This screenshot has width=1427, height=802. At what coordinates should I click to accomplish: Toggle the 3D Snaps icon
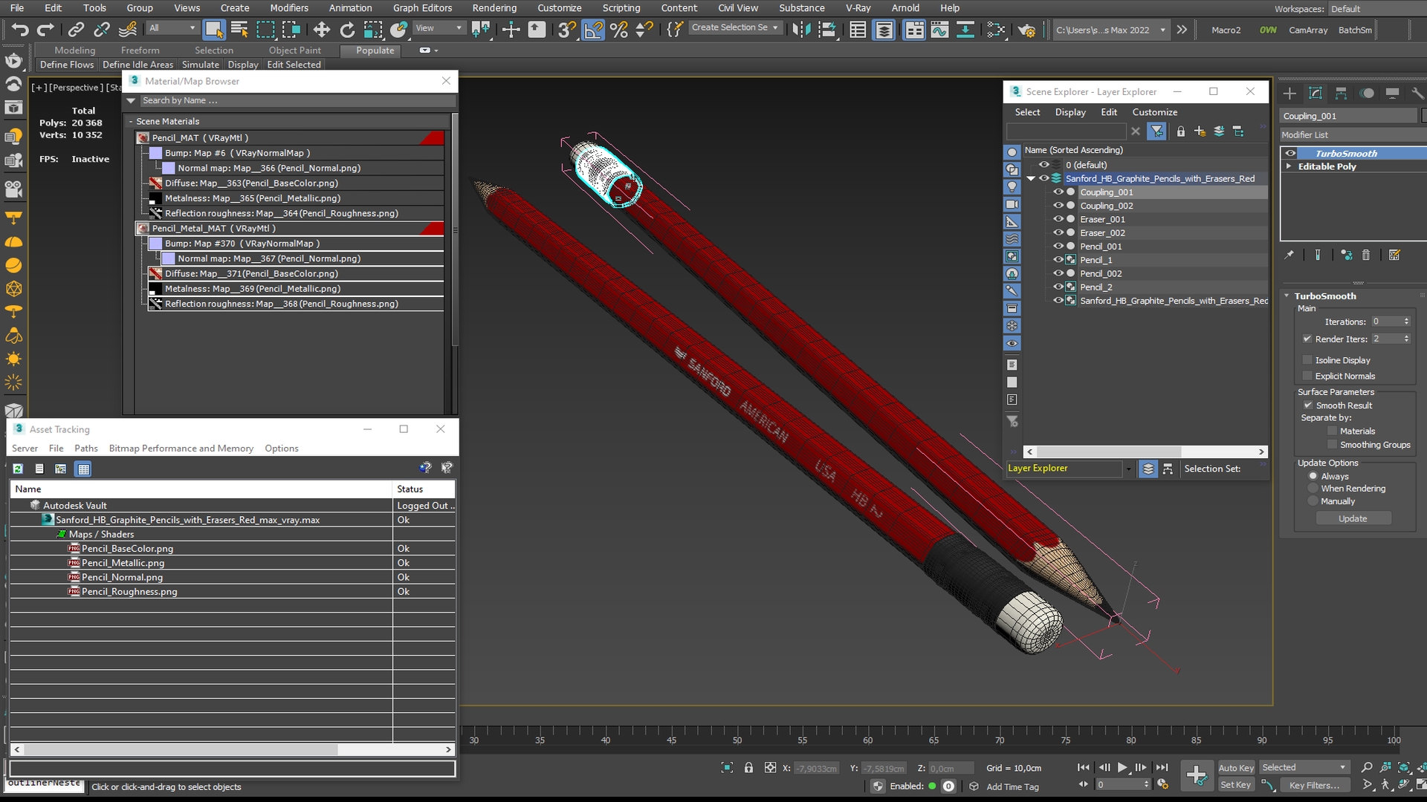[x=566, y=30]
